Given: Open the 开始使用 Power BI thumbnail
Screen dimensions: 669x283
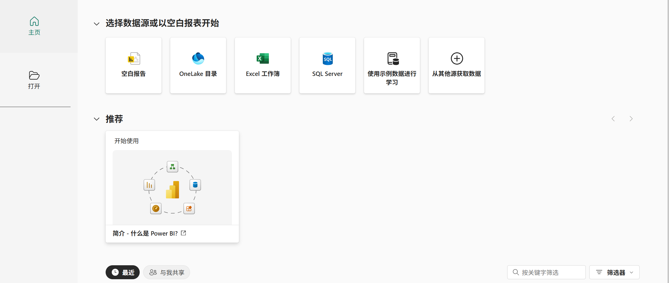Looking at the screenshot, I should 172,187.
